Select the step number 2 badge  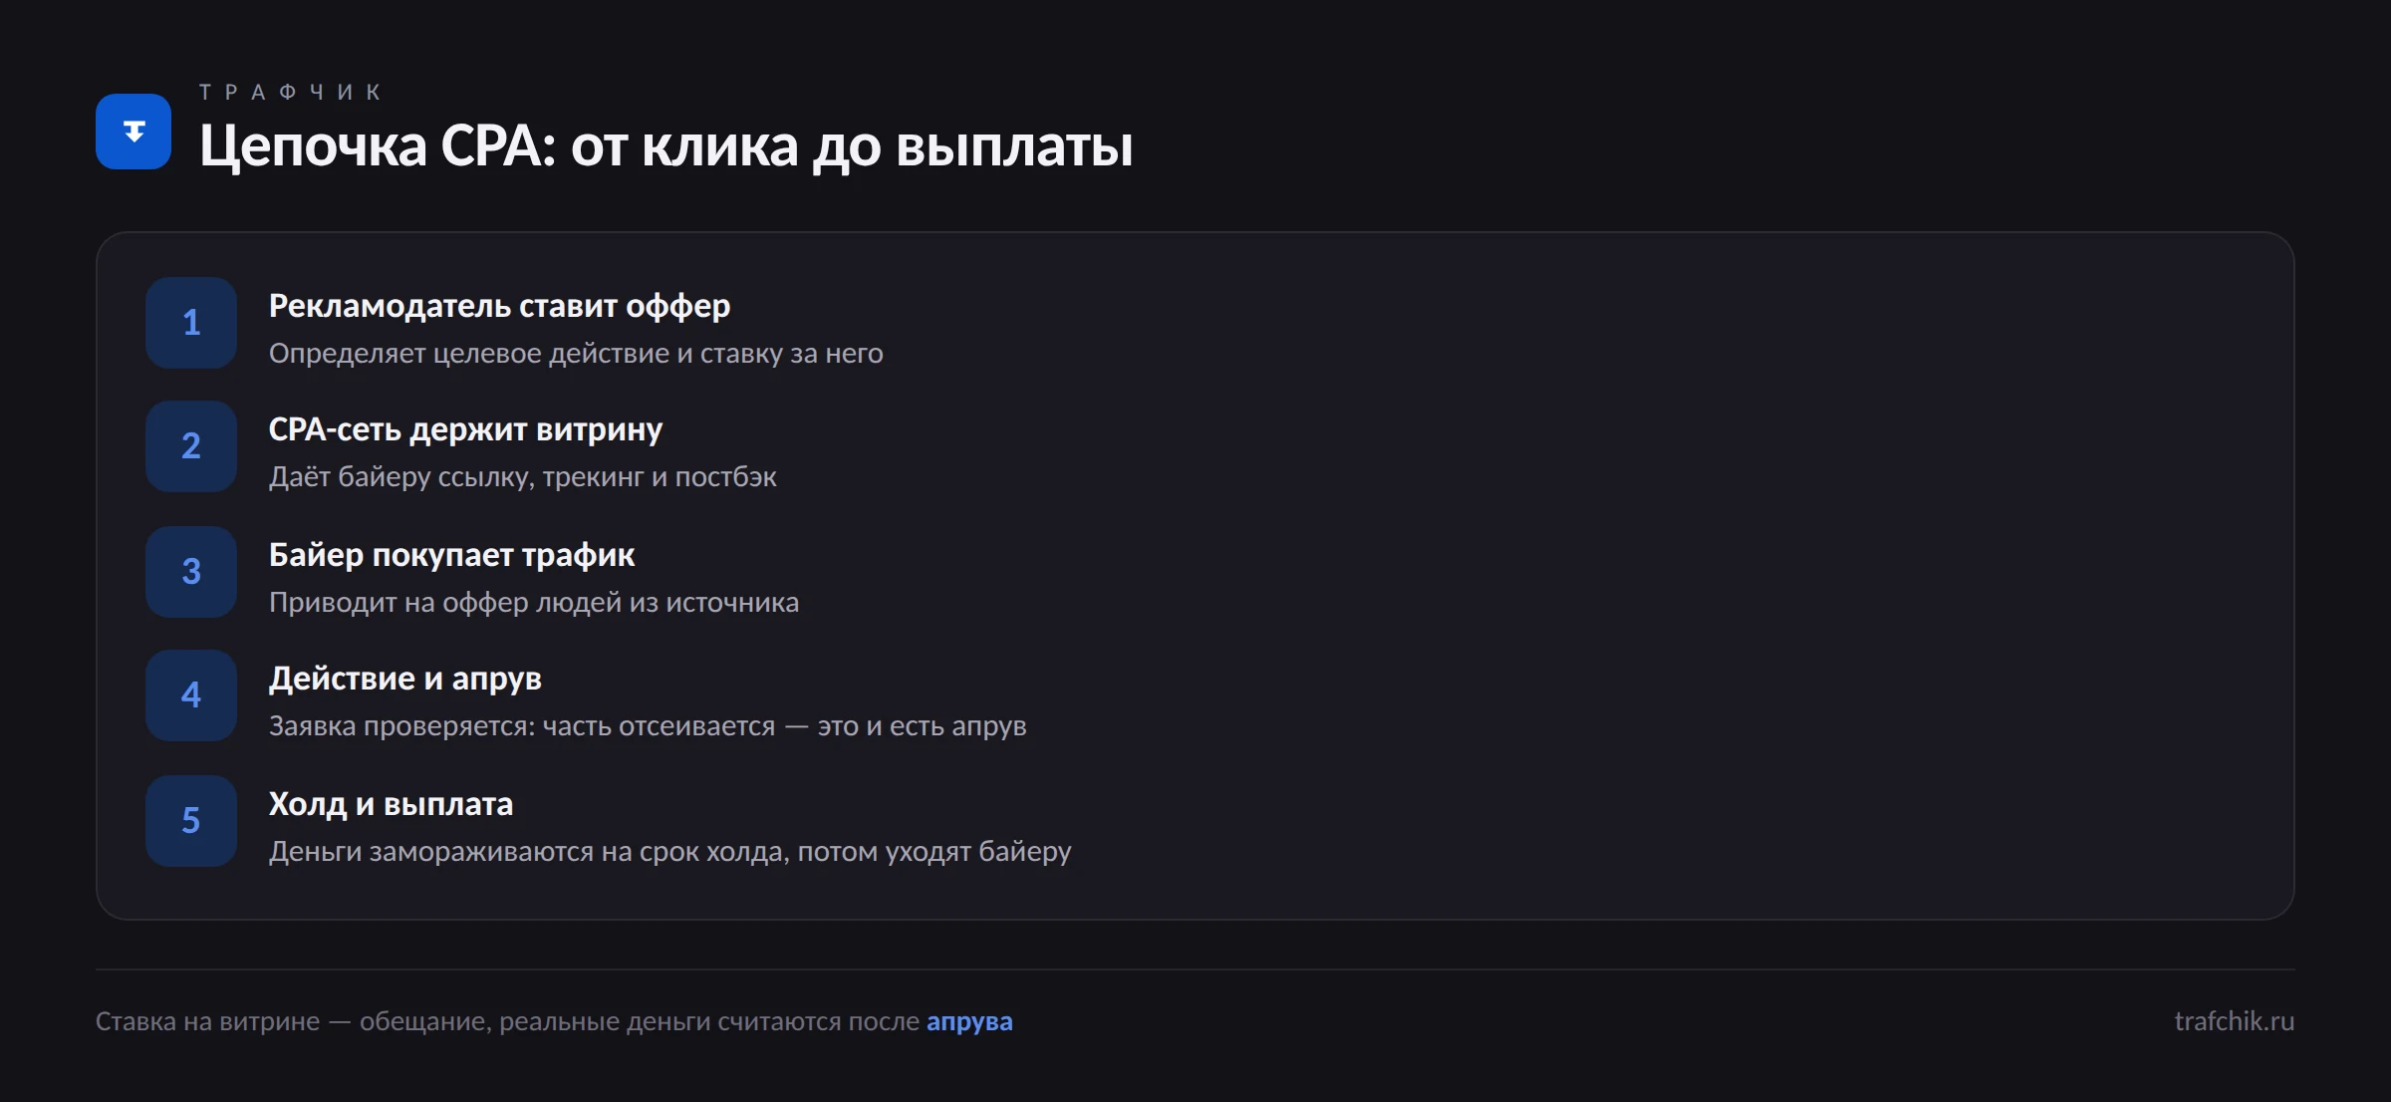click(x=191, y=446)
